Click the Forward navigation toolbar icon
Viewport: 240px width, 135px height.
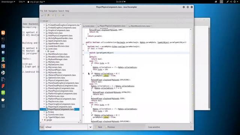[x=63, y=15]
